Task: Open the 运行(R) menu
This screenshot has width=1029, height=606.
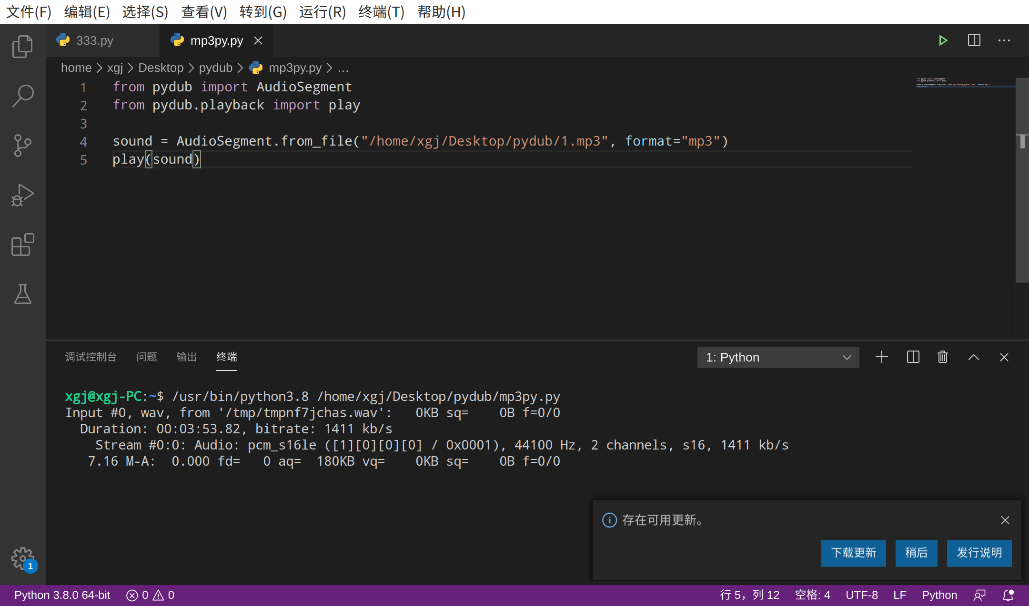Action: pyautogui.click(x=323, y=11)
